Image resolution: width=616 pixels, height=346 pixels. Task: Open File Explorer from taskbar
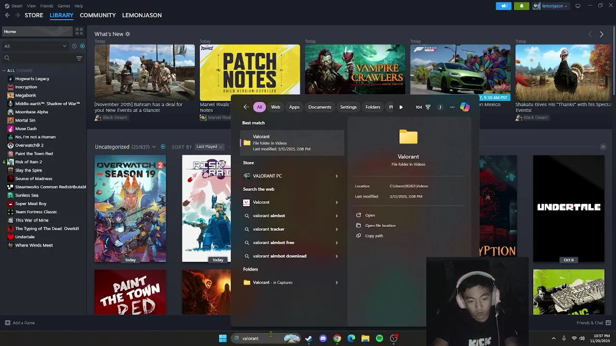(x=365, y=338)
